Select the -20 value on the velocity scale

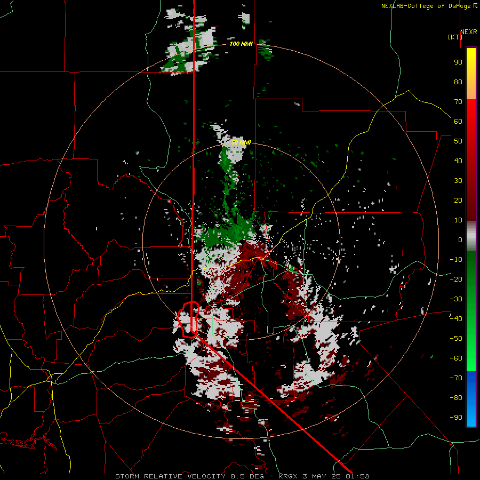(x=456, y=279)
